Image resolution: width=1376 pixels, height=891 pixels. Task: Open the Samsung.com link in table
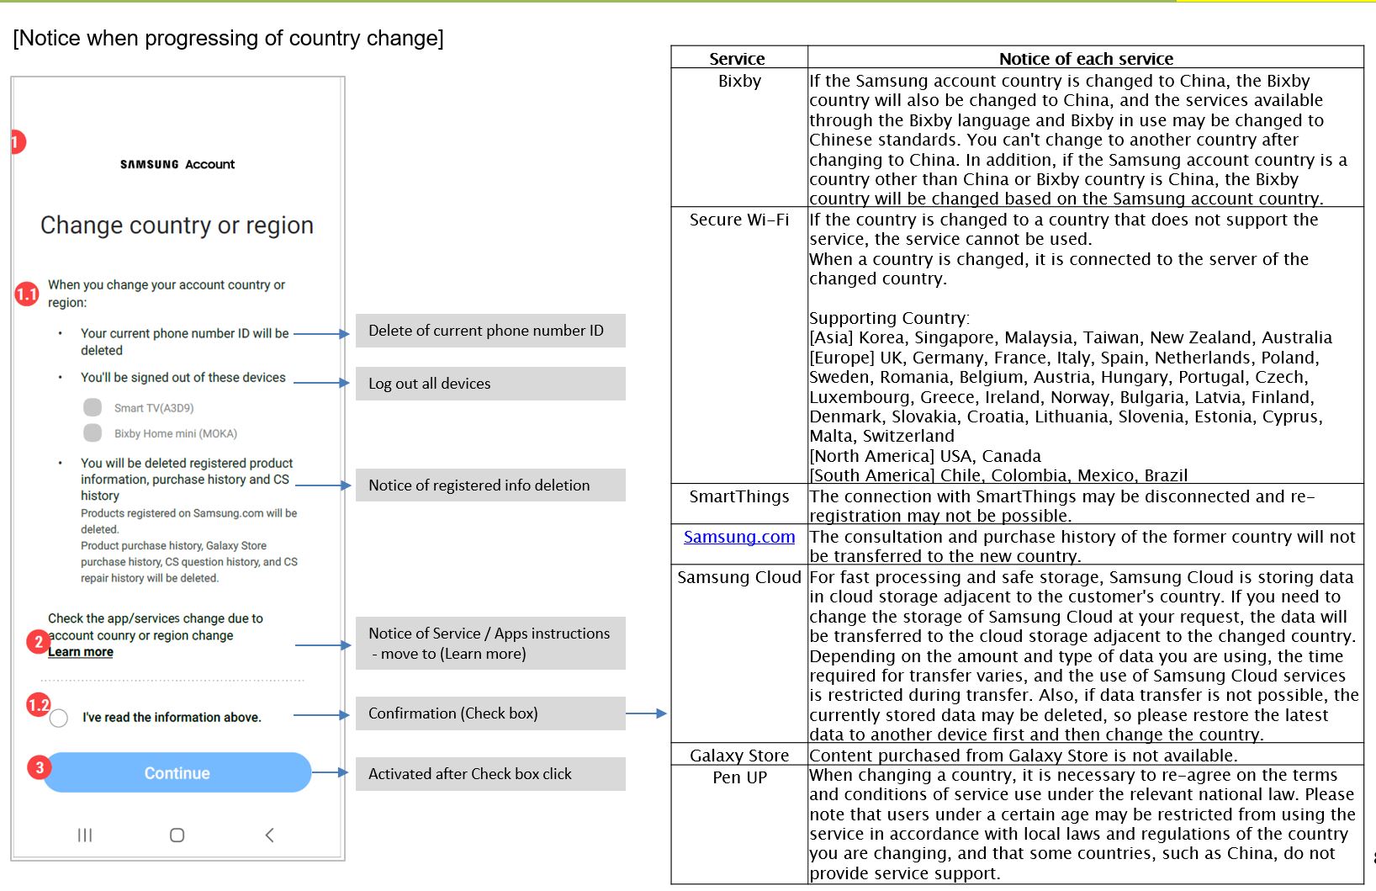[x=738, y=537]
